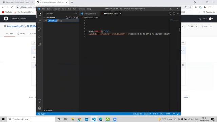Change the Spaces: 4 indentation setting
The height and width of the screenshot is (122, 217).
pyautogui.click(x=147, y=114)
